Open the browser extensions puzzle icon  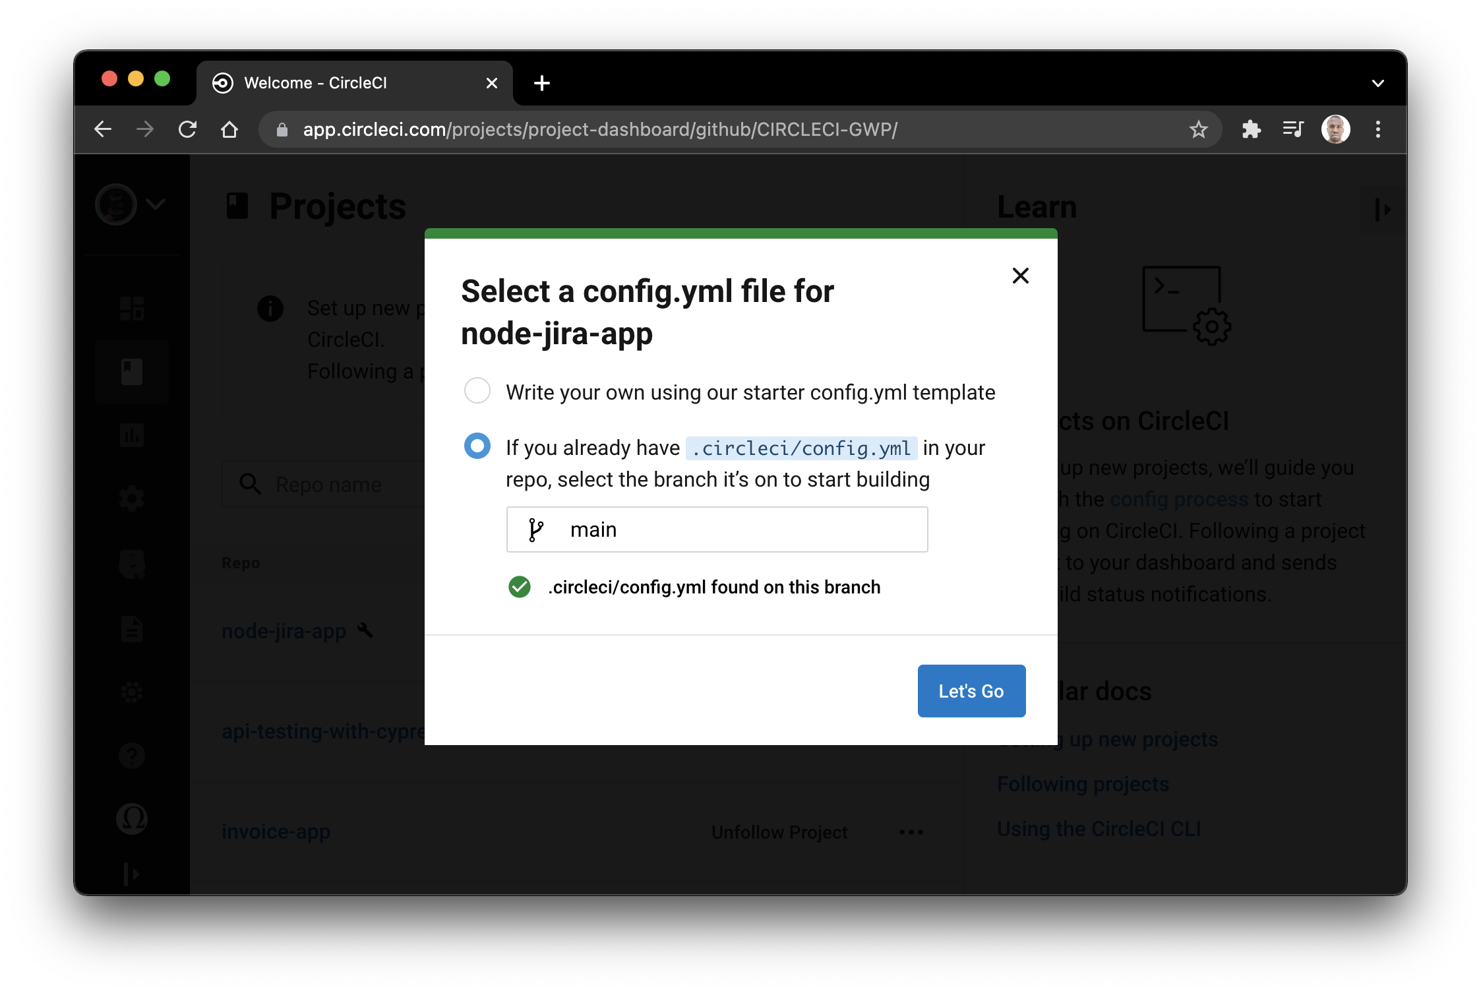tap(1251, 129)
